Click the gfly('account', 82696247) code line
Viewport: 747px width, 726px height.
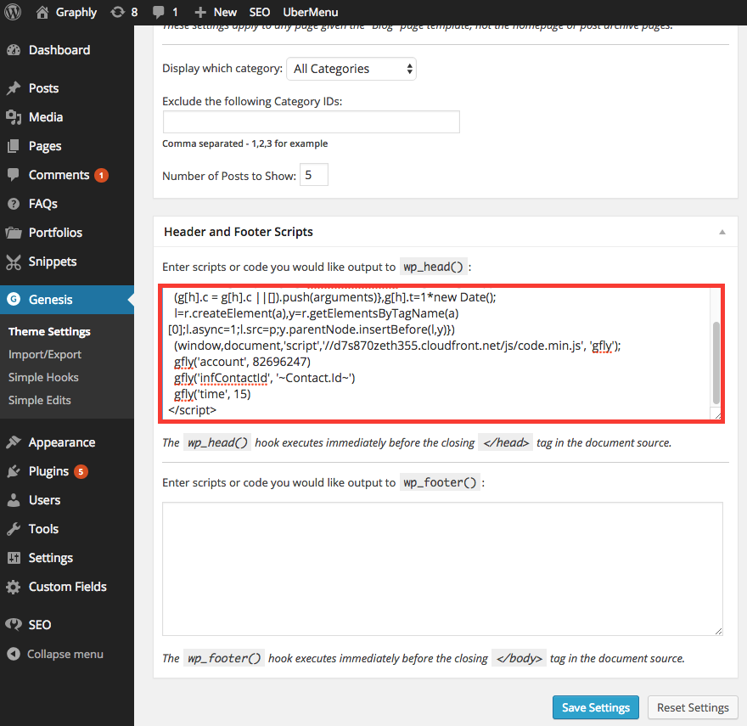tap(242, 362)
